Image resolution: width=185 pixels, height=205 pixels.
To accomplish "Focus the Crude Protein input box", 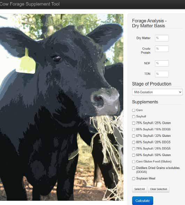I will click(x=162, y=49).
